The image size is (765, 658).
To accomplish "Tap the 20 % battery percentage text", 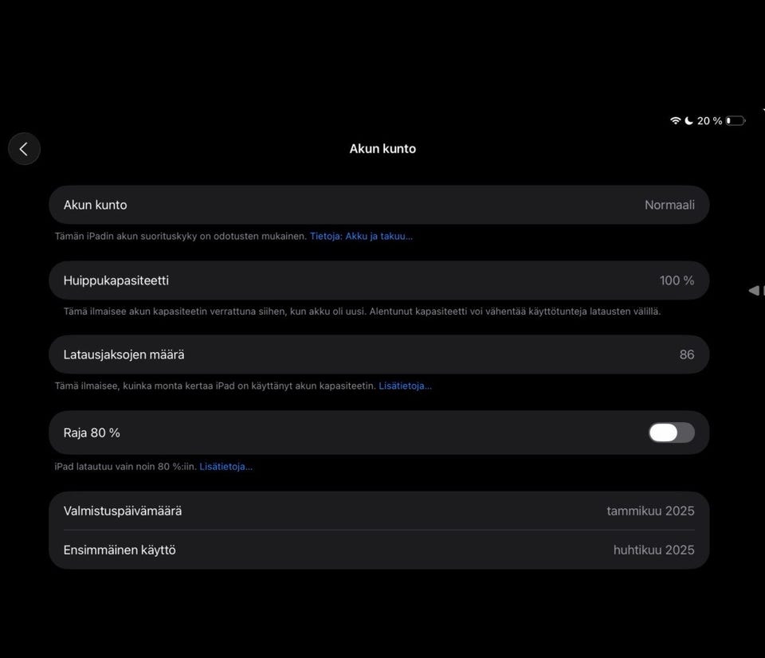I will click(709, 121).
